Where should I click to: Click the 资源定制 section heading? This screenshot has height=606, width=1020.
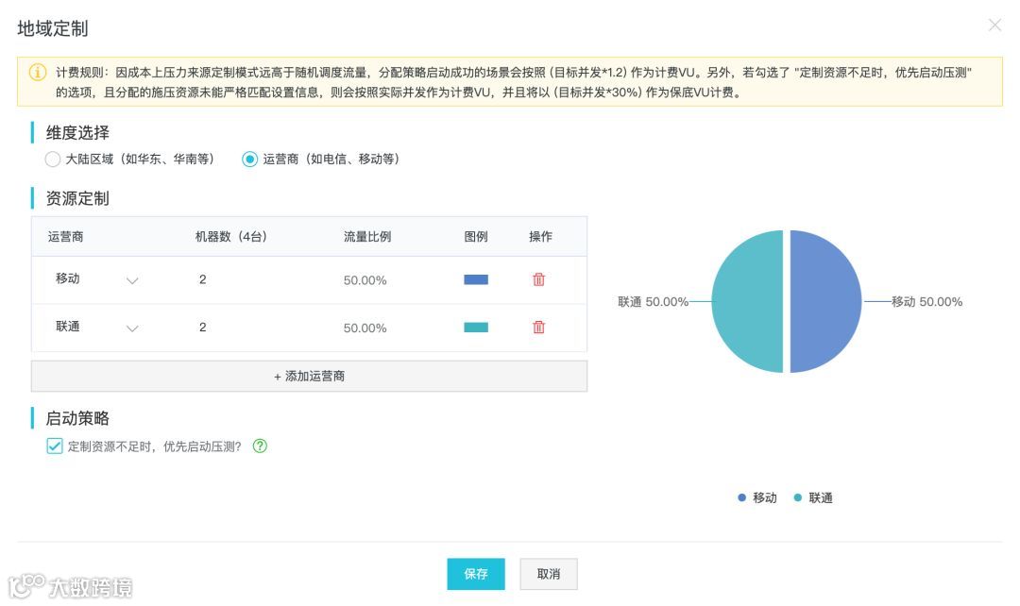pos(77,198)
